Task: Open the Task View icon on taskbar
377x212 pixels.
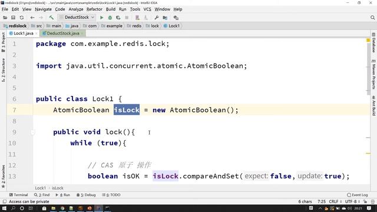Action: [x=31, y=208]
